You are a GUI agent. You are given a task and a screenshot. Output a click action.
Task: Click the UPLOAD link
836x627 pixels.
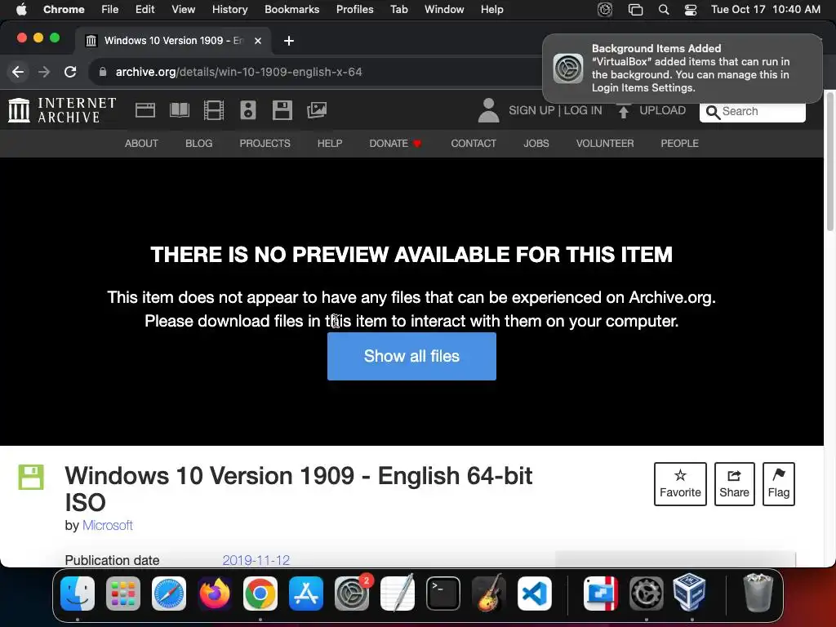[662, 110]
